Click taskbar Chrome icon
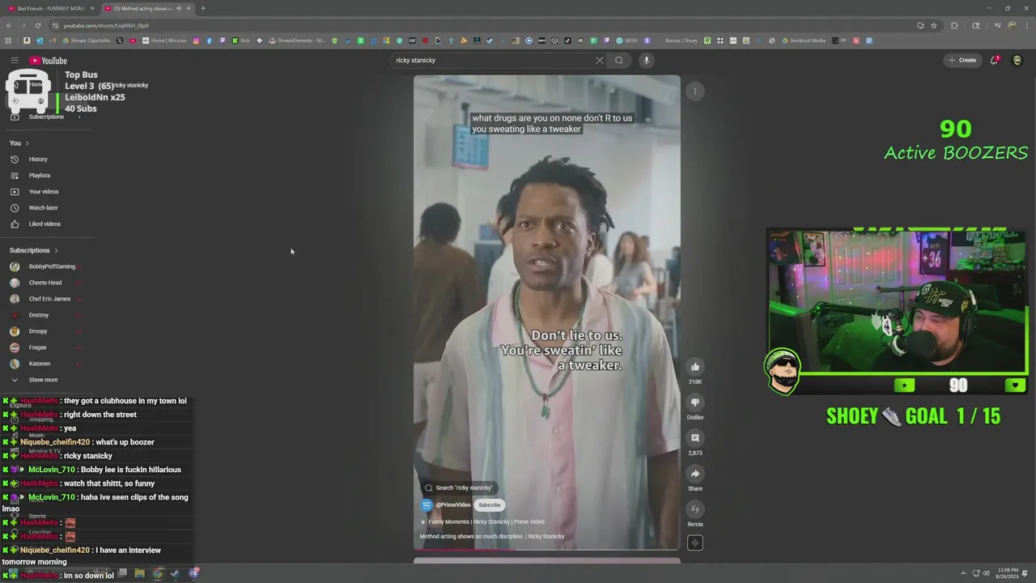The height and width of the screenshot is (583, 1036). pyautogui.click(x=157, y=573)
